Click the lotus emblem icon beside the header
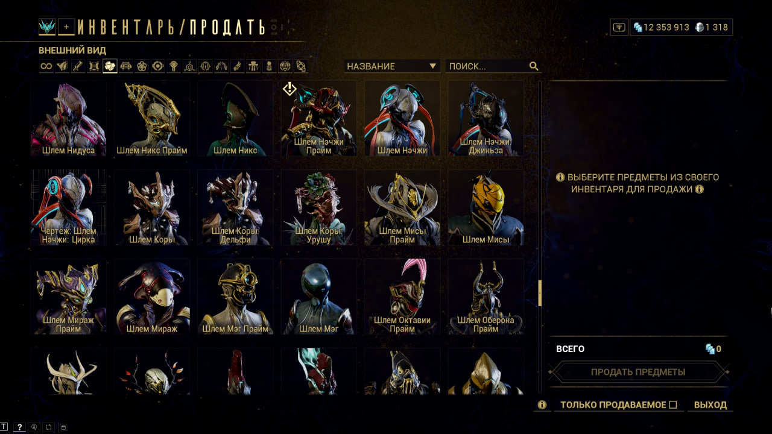 [x=47, y=27]
